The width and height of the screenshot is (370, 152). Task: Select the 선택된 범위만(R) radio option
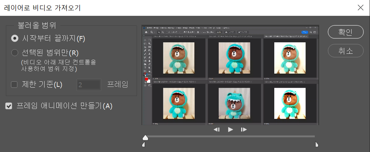point(15,53)
